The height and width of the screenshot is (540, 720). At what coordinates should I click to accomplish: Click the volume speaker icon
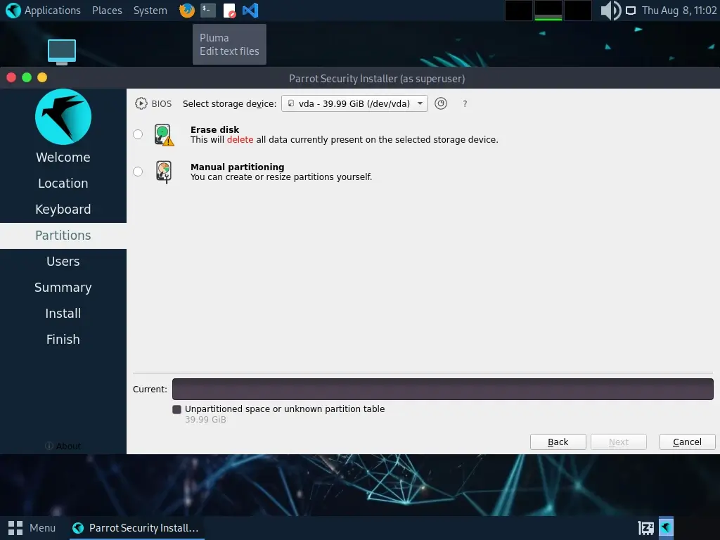point(610,11)
